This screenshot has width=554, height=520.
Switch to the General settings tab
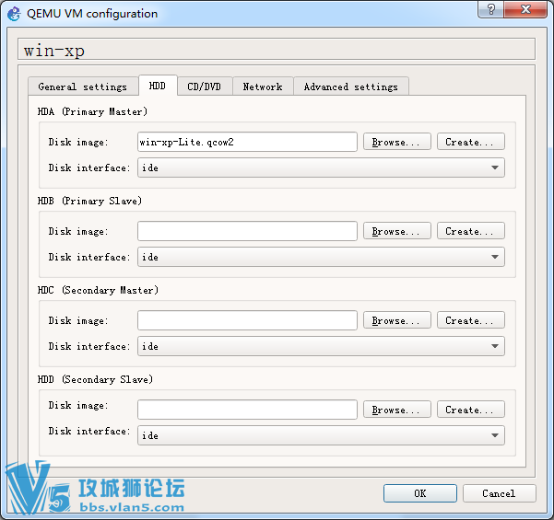(83, 87)
